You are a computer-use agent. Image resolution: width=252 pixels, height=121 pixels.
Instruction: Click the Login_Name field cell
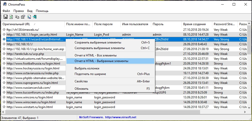pos(75,35)
